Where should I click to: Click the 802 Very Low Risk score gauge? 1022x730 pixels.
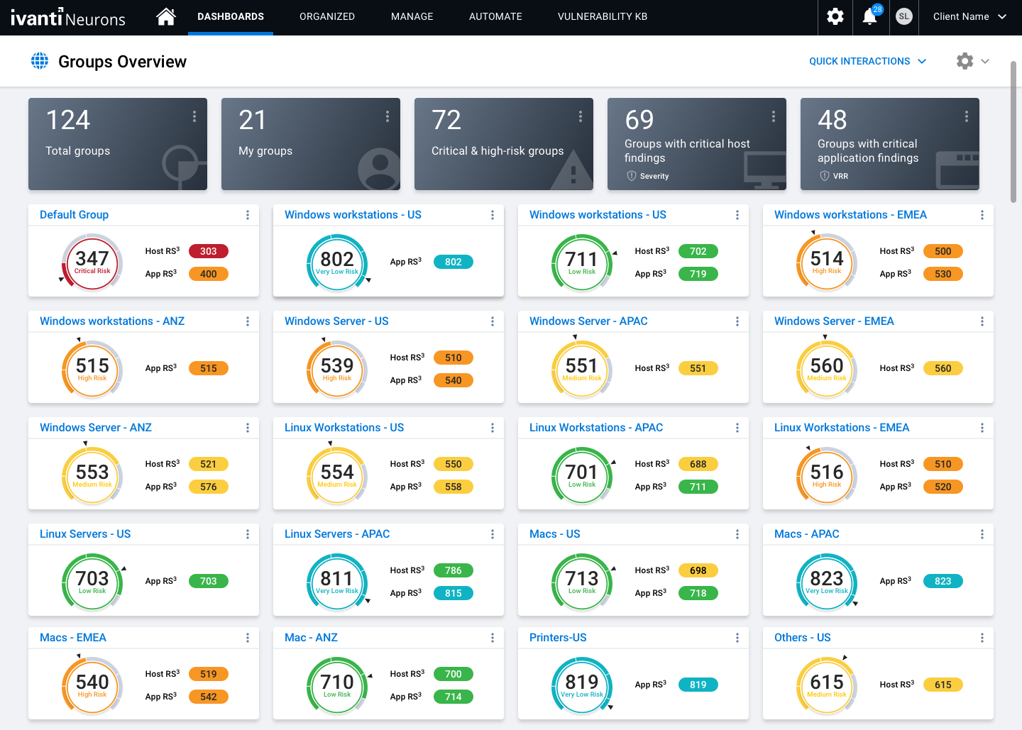[x=337, y=263]
